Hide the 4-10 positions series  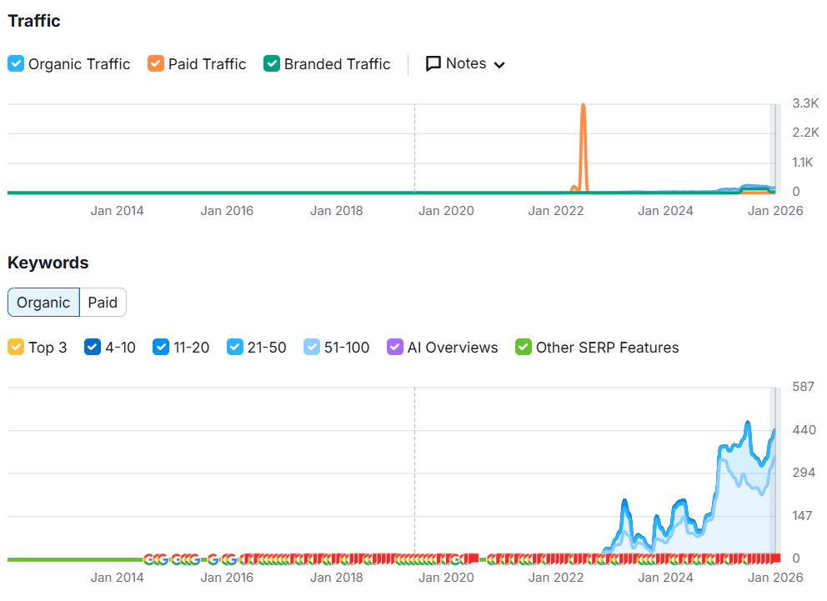(x=93, y=348)
